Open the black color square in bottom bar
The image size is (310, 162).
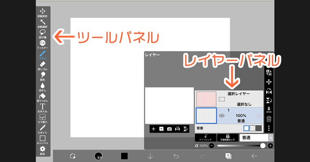pos(124,156)
